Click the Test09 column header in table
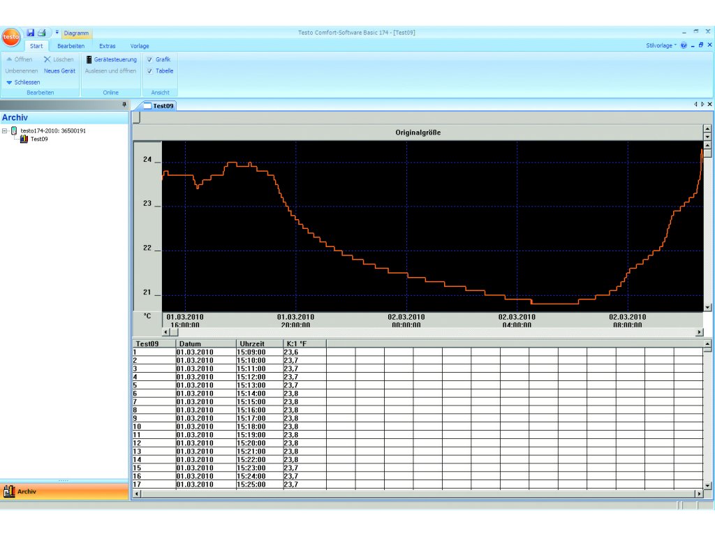 click(x=154, y=343)
